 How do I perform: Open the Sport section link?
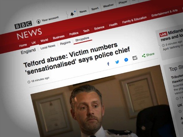[95, 9]
